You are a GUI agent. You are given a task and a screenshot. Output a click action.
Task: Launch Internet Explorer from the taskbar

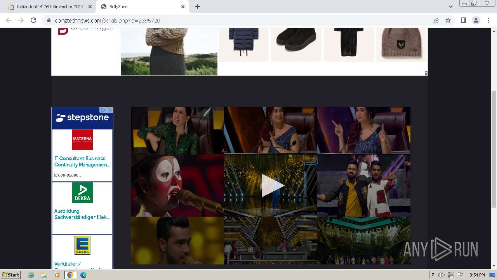coord(31,275)
